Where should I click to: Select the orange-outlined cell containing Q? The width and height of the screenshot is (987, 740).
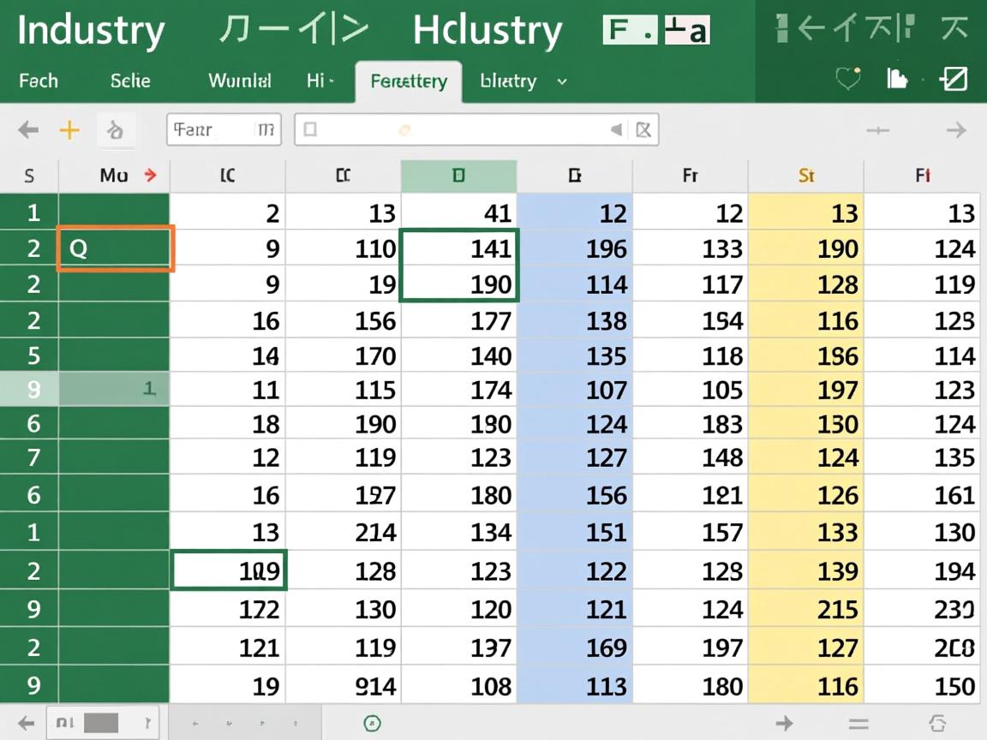coord(116,248)
